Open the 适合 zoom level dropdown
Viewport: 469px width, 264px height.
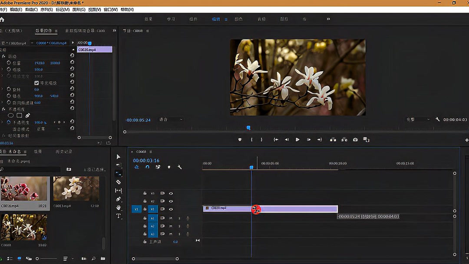(171, 119)
